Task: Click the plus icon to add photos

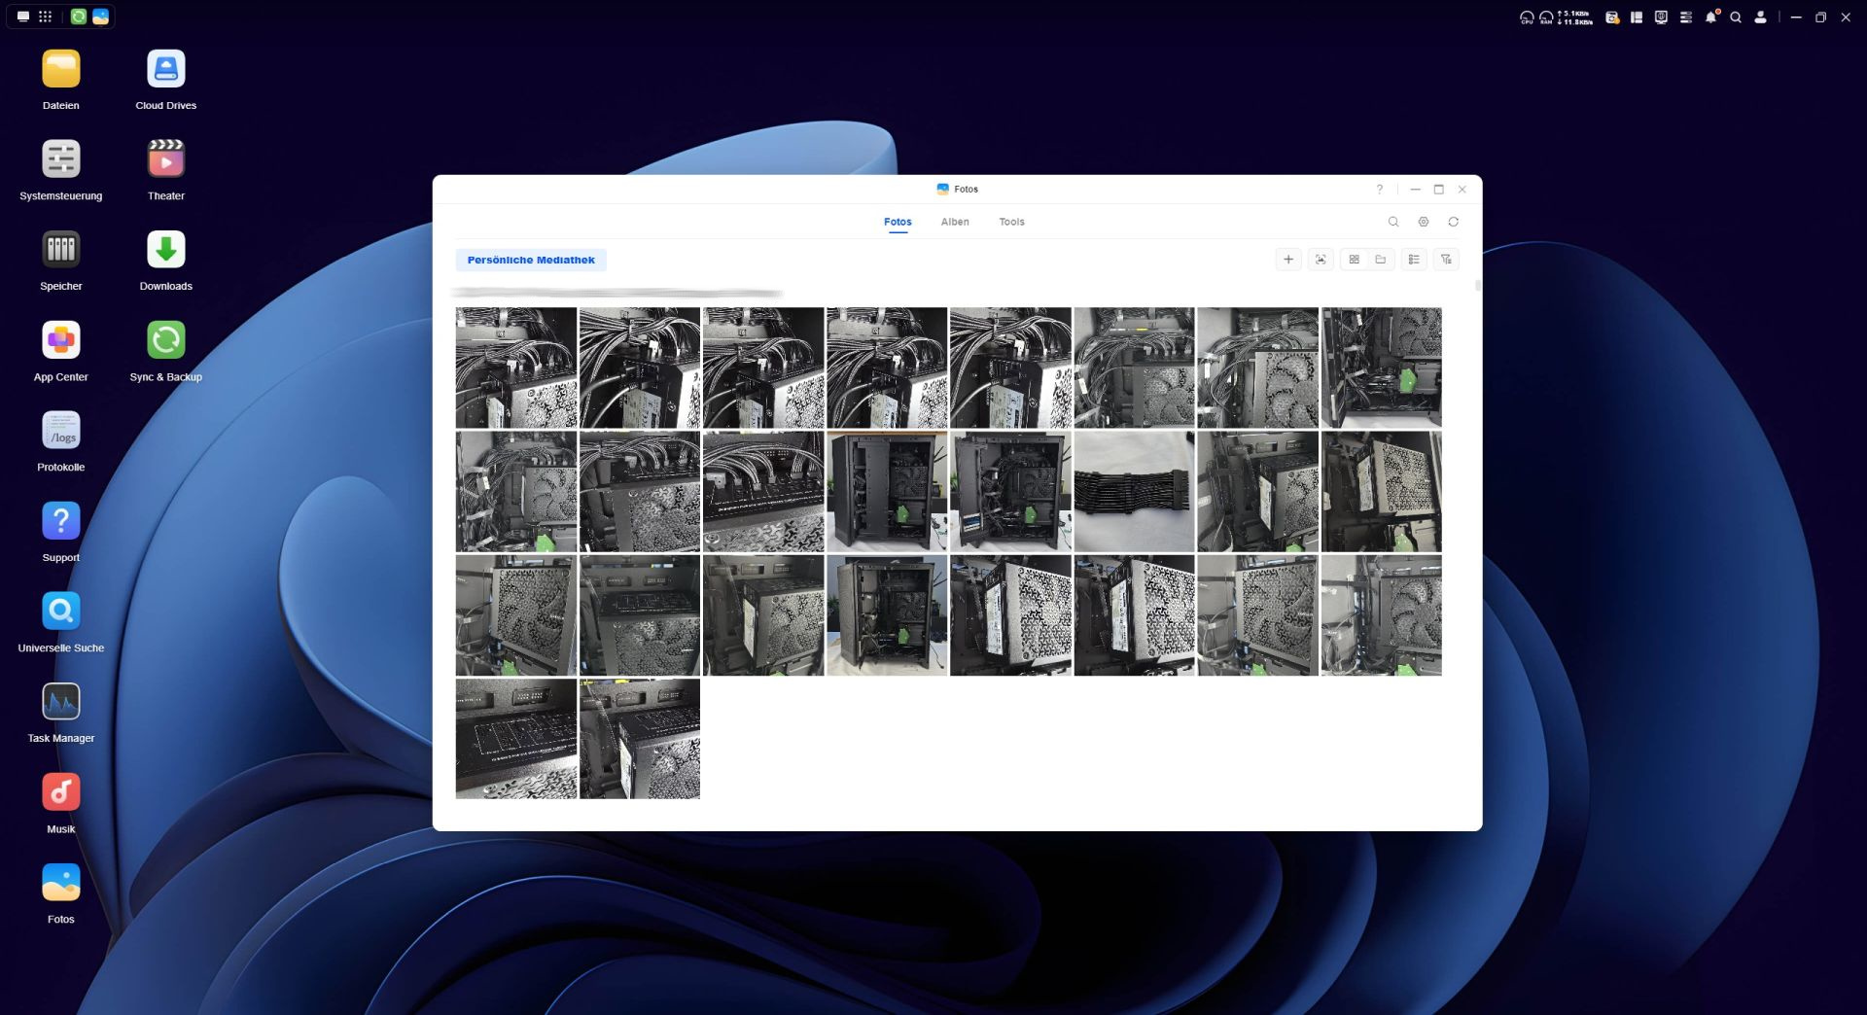Action: 1288,260
